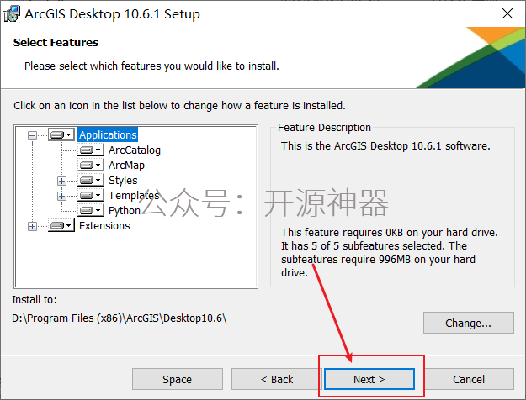Click the ArcGIS setup icon in the title bar
Viewport: 526px width, 400px height.
coord(12,13)
